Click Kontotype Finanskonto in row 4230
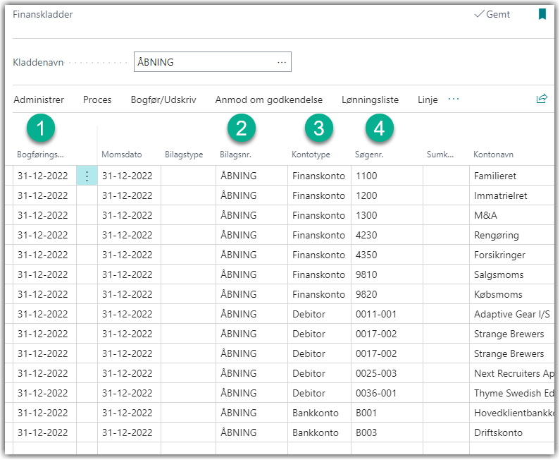 tap(319, 235)
